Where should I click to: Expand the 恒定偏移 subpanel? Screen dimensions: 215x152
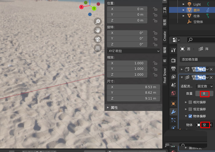(x=186, y=109)
